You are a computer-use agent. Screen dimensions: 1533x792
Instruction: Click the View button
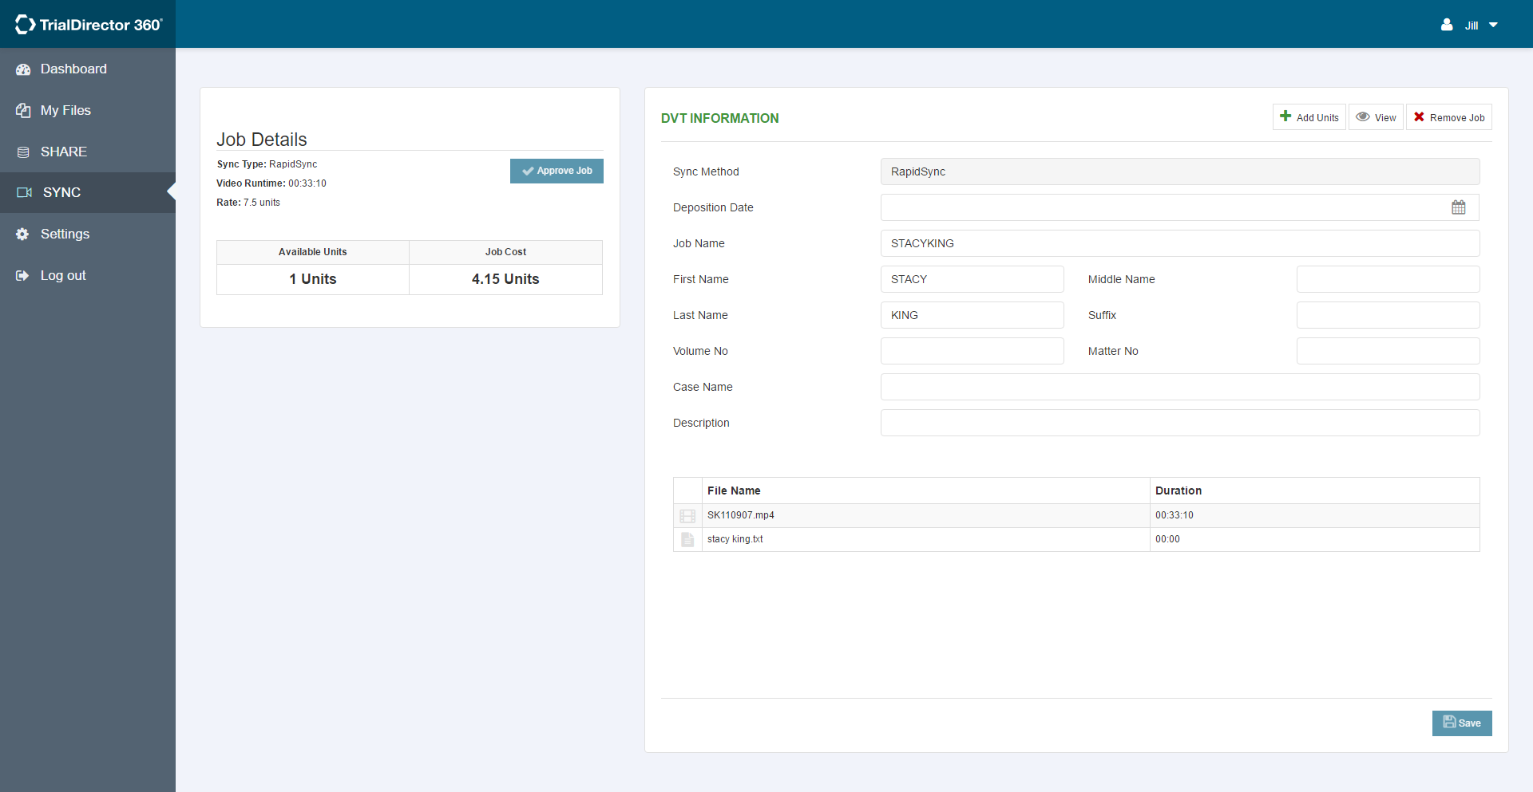pos(1376,117)
